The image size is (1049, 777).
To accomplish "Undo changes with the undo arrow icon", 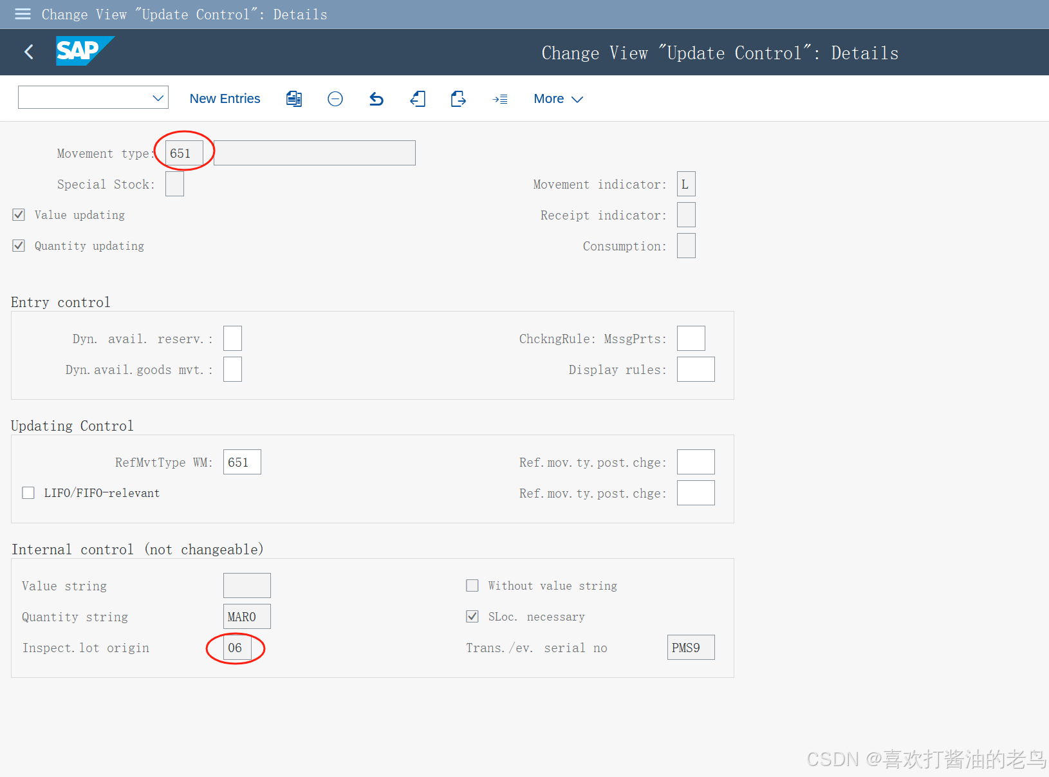I will (x=376, y=98).
